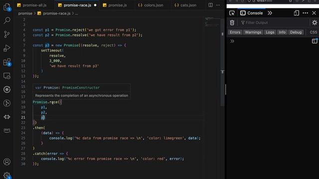This screenshot has height=179, width=319.
Task: Toggle Info filter in console
Action: pyautogui.click(x=282, y=32)
